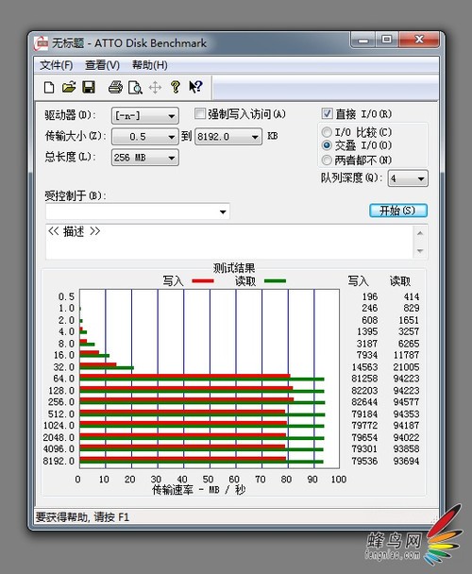Screen dimensions: 472x574
Task: Click the New file toolbar icon
Action: [49, 88]
